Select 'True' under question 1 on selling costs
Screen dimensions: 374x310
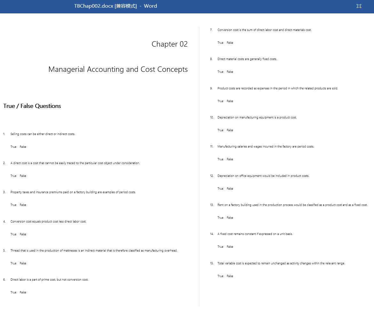click(x=13, y=147)
